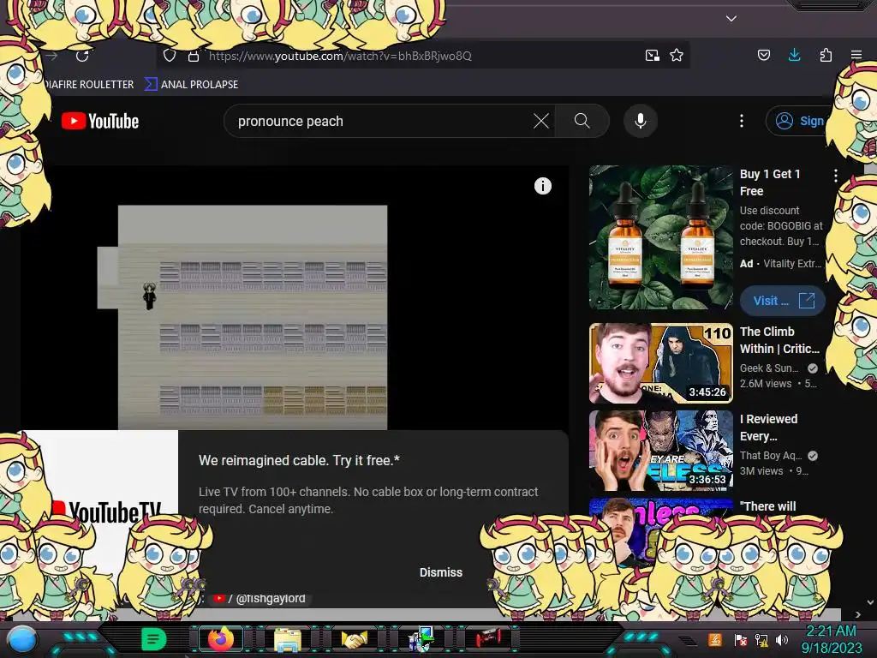Open the green chat app taskbar icon
The image size is (877, 658).
click(153, 639)
